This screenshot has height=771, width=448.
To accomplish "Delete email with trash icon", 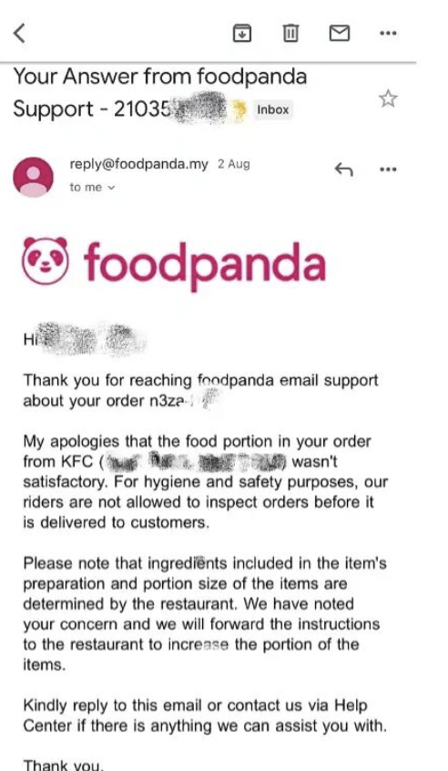I will pyautogui.click(x=290, y=34).
